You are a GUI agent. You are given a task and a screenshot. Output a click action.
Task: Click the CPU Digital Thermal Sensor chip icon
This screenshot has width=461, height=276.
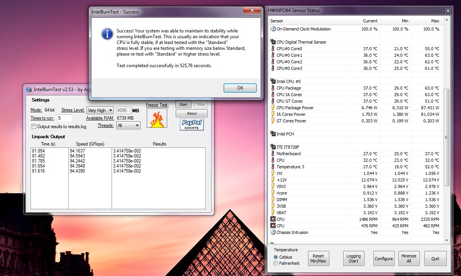273,42
